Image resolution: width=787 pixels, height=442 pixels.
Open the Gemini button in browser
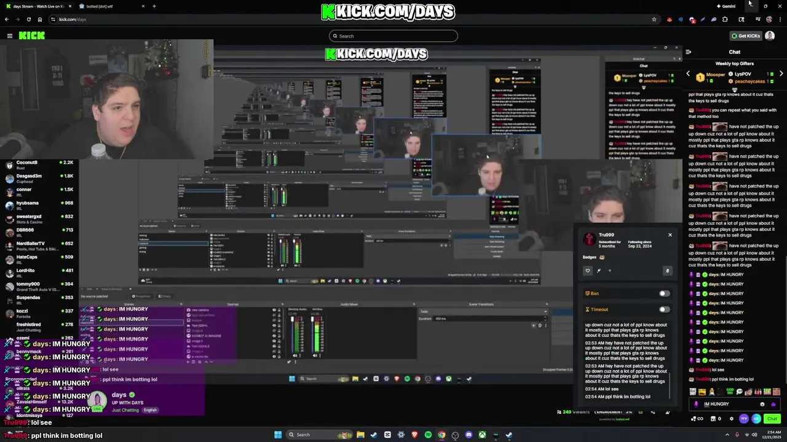coord(726,6)
